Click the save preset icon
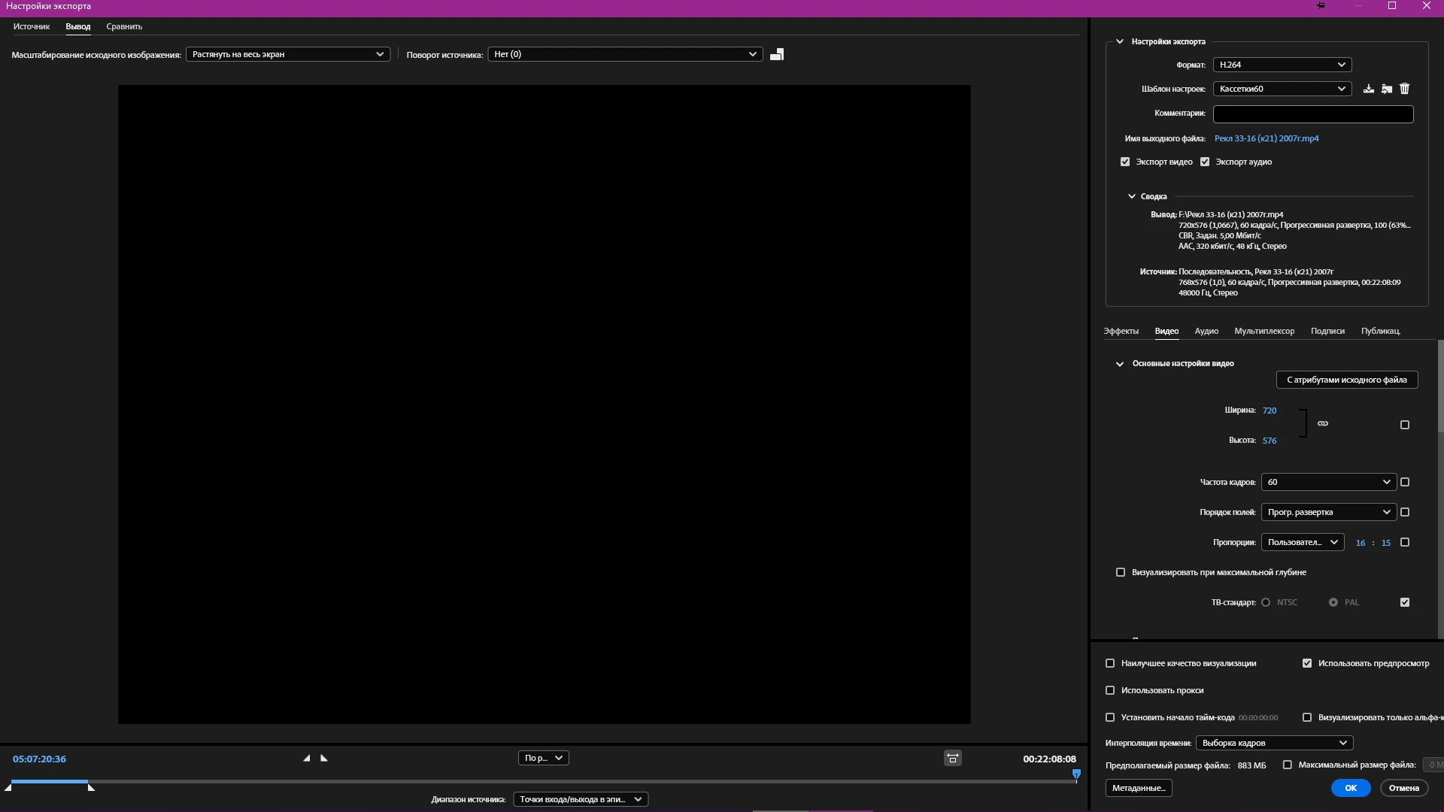 click(x=1369, y=89)
